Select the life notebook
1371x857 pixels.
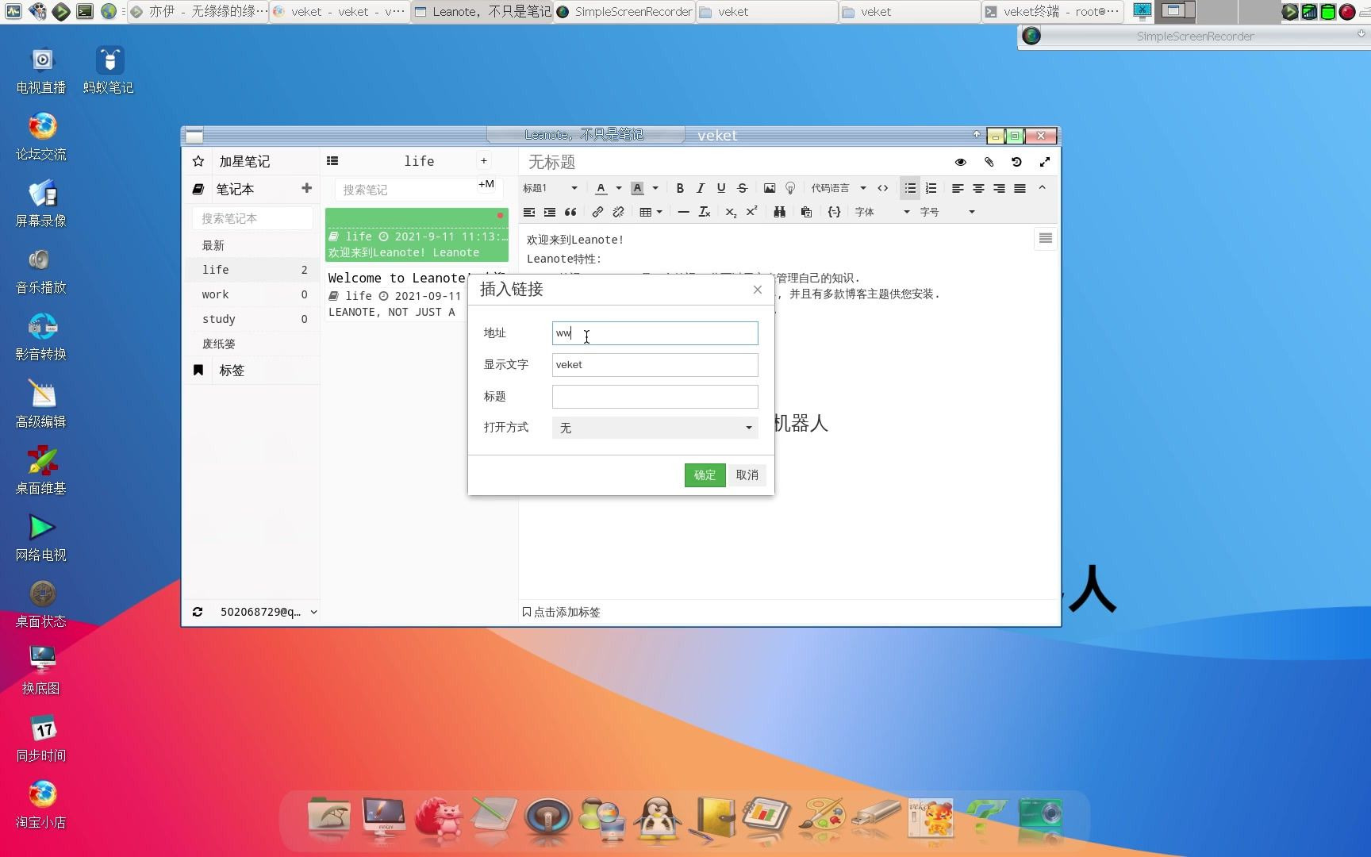254,270
